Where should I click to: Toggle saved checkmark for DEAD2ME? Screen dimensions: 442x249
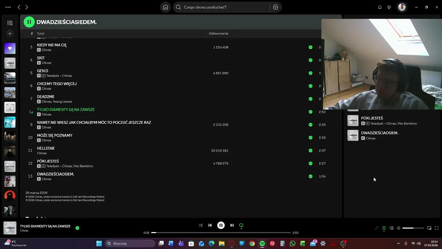[310, 99]
